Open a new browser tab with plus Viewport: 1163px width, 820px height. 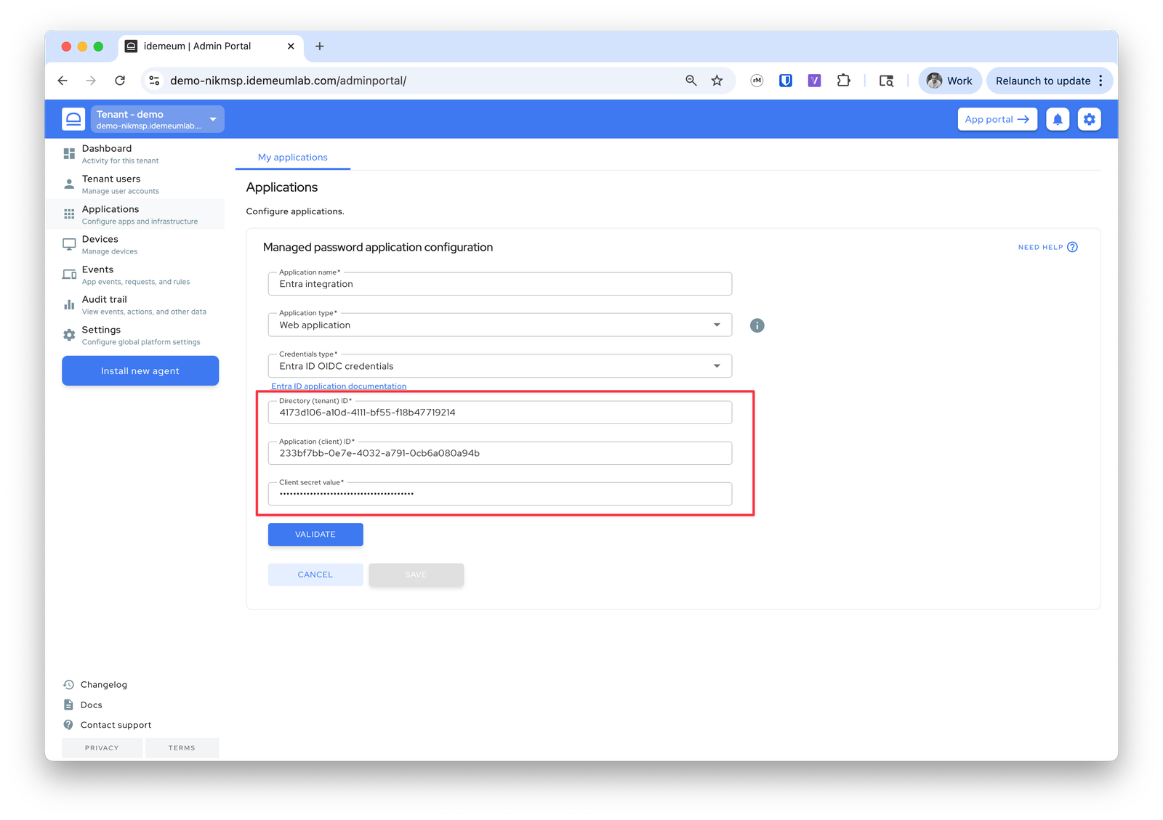pos(319,46)
